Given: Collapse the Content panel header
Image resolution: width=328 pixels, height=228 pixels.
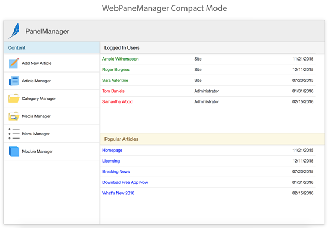Looking at the screenshot, I should (x=51, y=48).
